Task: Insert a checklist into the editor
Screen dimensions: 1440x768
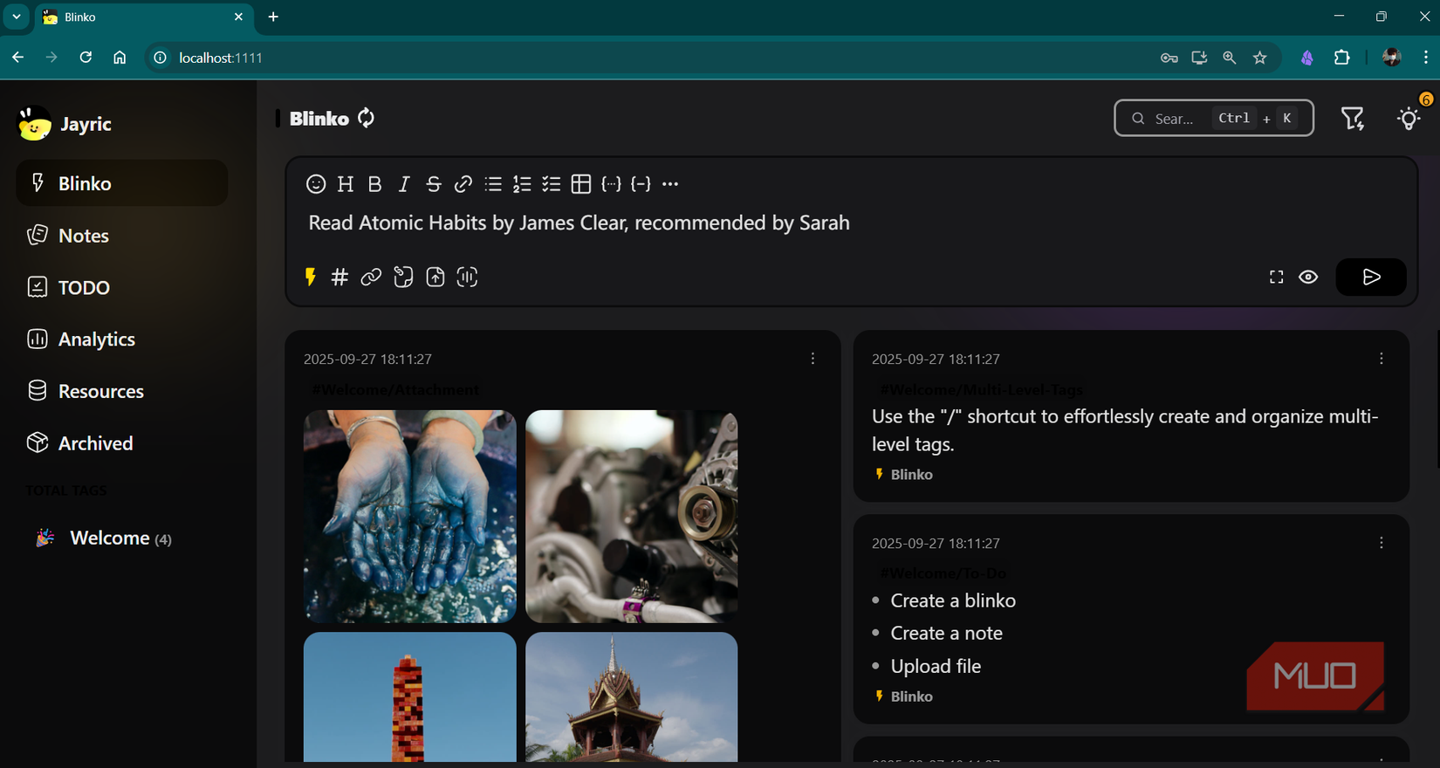Action: [552, 184]
